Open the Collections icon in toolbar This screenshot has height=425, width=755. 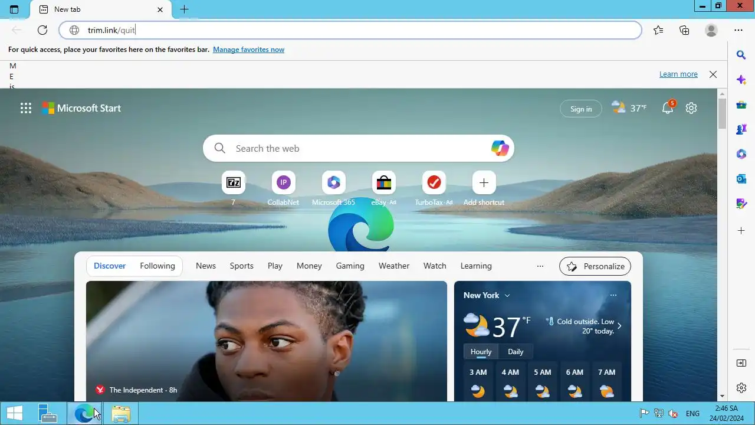[x=684, y=30]
